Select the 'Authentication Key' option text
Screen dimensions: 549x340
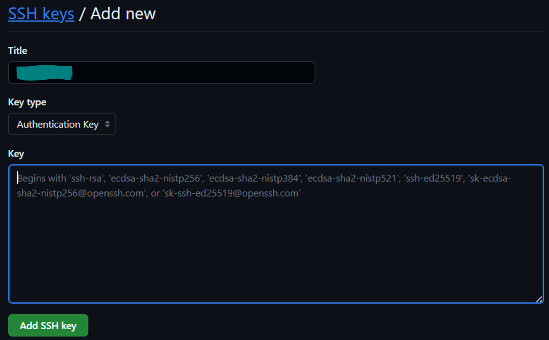tap(57, 124)
